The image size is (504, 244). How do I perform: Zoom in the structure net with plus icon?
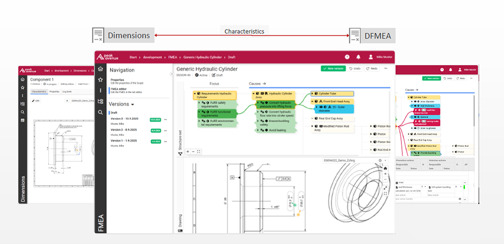tap(188, 152)
